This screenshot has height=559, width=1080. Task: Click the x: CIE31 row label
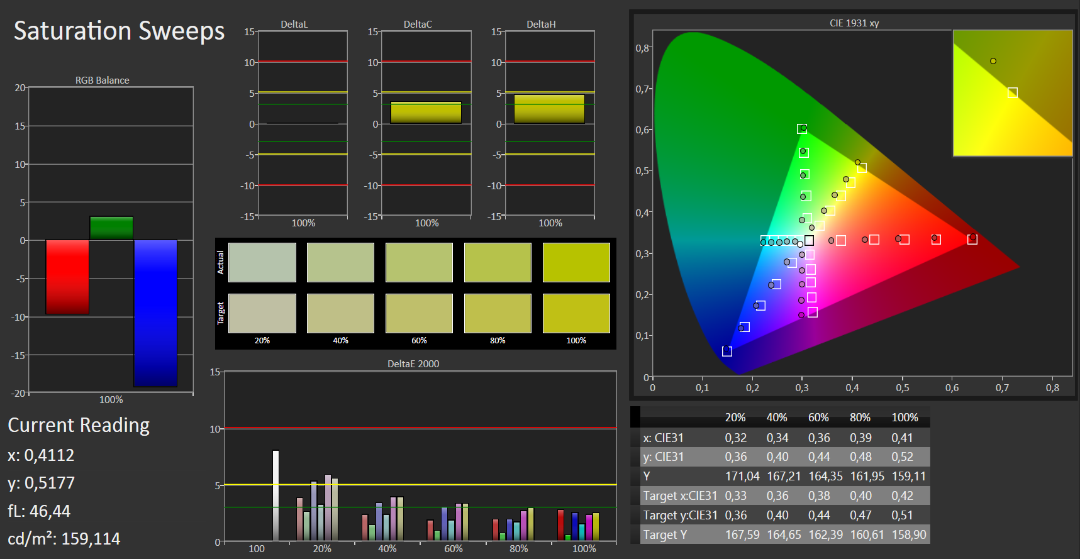[663, 438]
